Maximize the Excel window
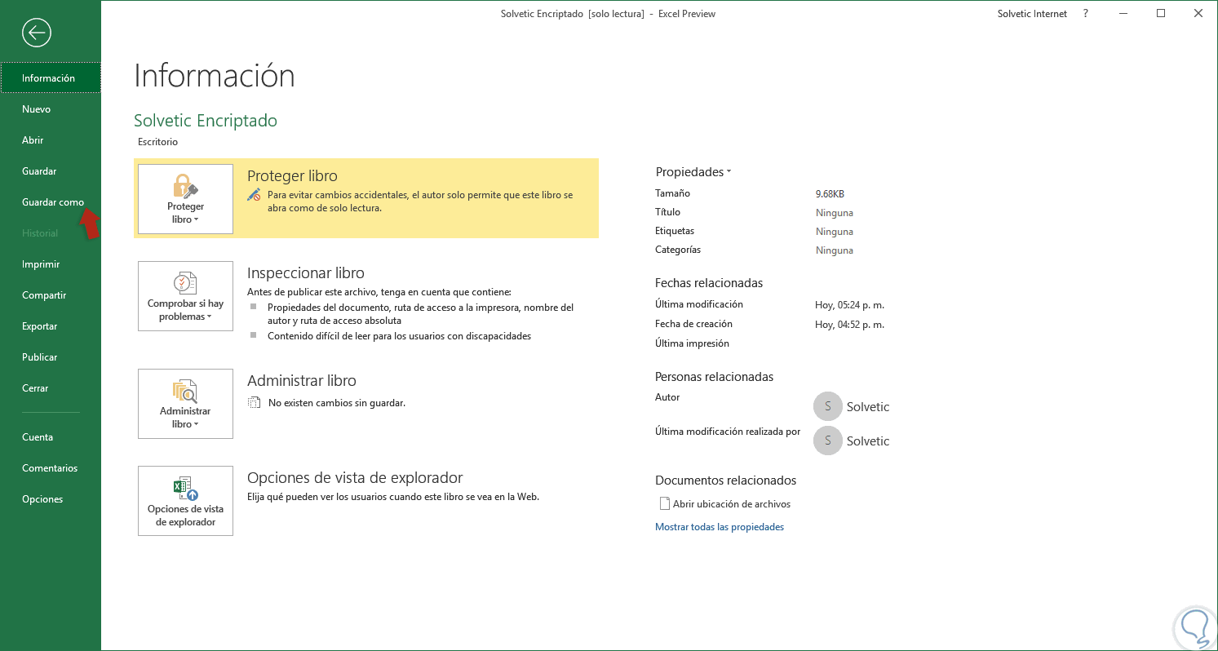The height and width of the screenshot is (651, 1218). click(x=1161, y=14)
